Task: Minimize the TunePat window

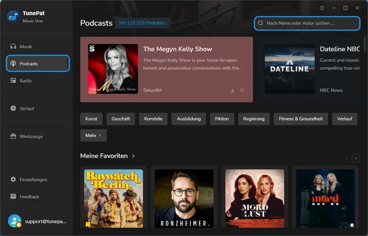Action: coord(333,8)
